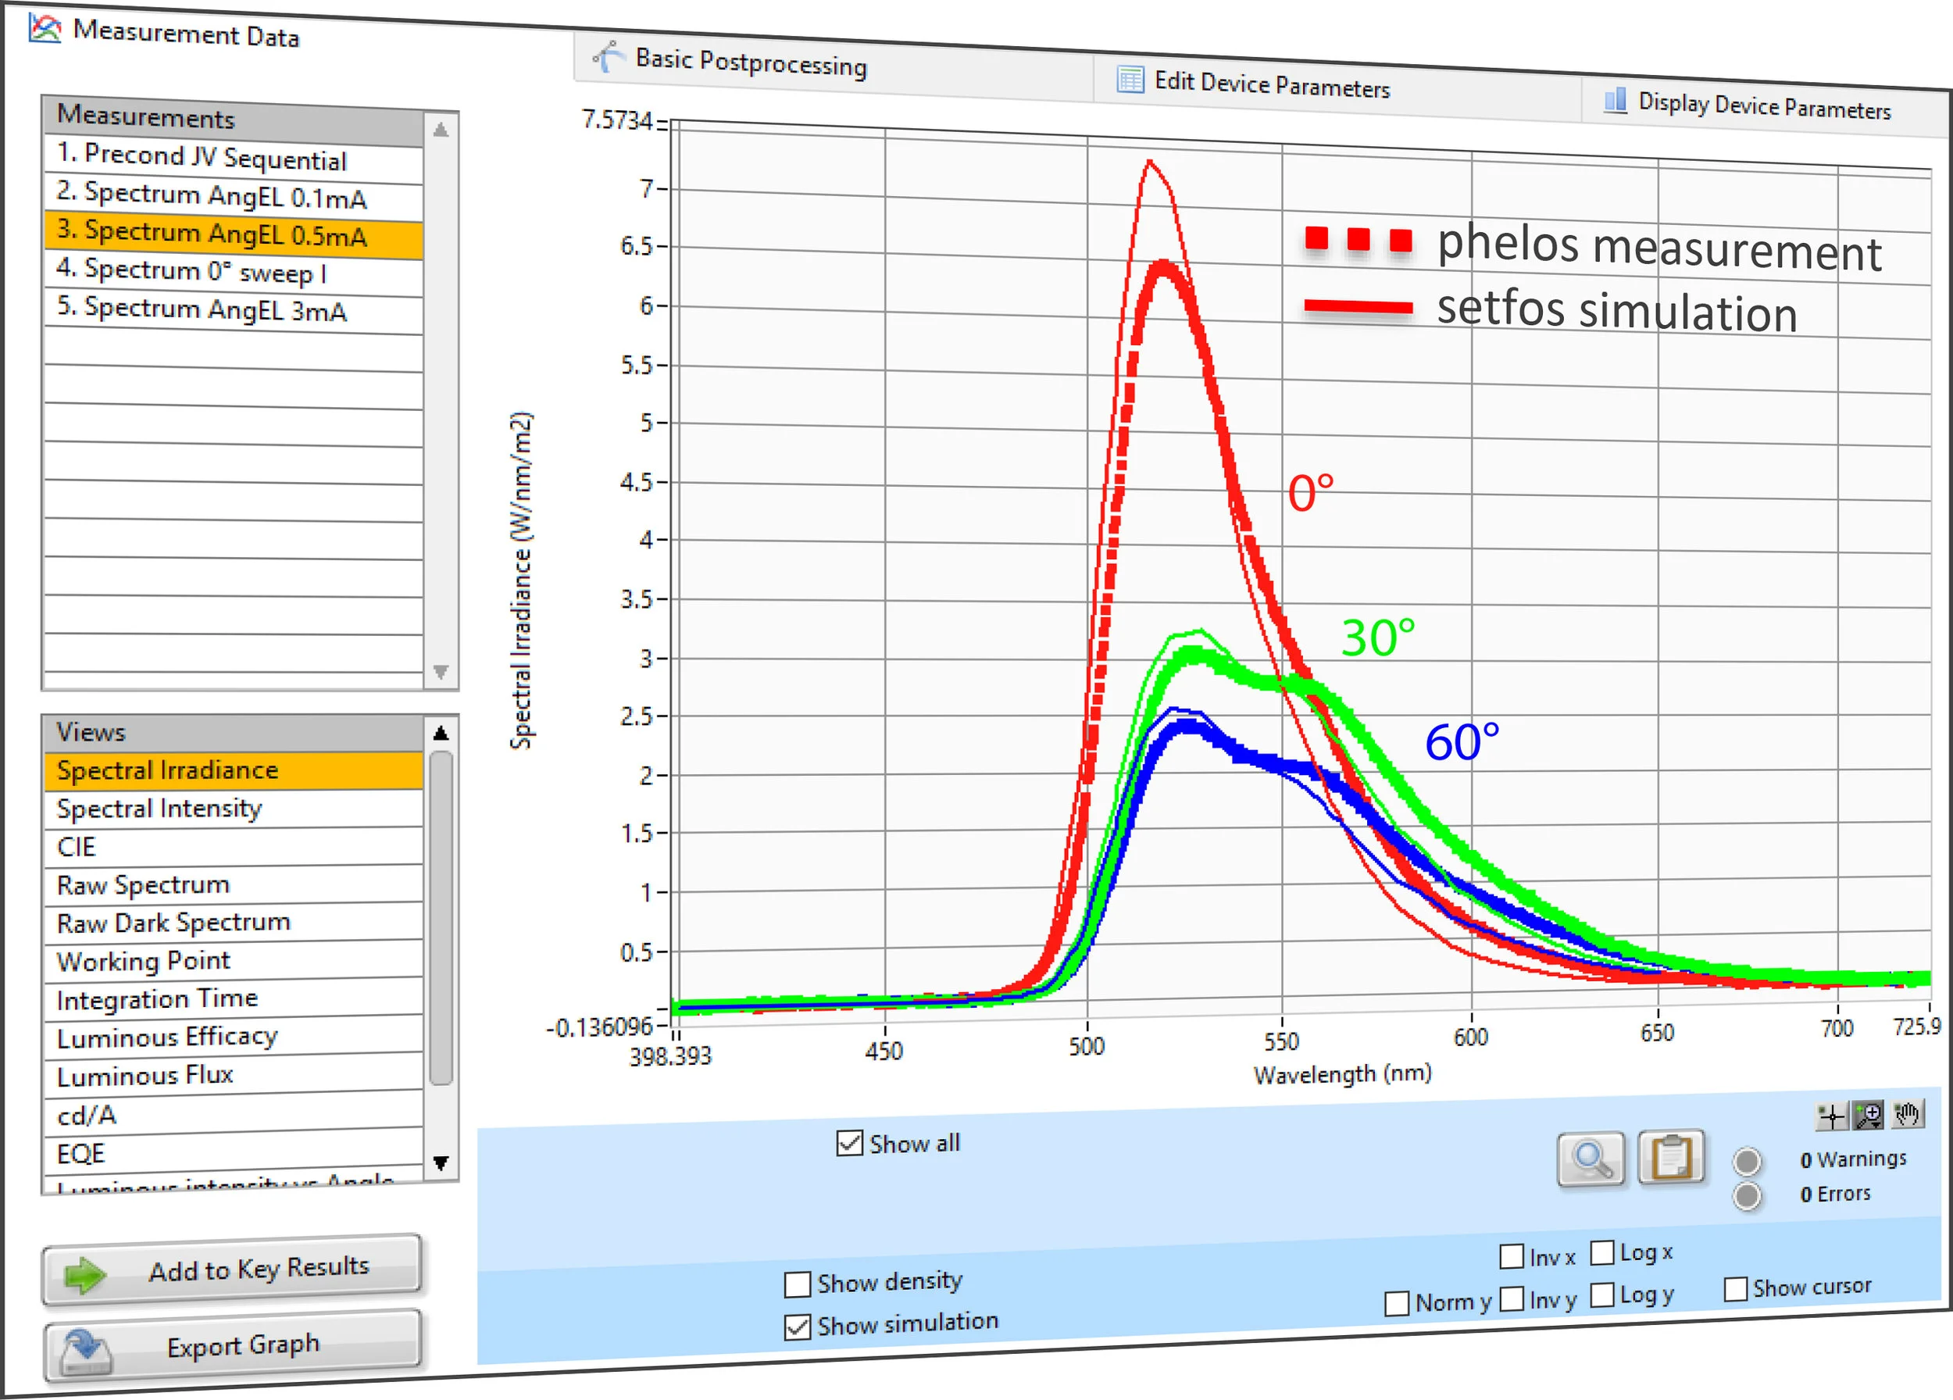Click the Measurement Data chart icon
The image size is (1953, 1400).
pos(45,28)
